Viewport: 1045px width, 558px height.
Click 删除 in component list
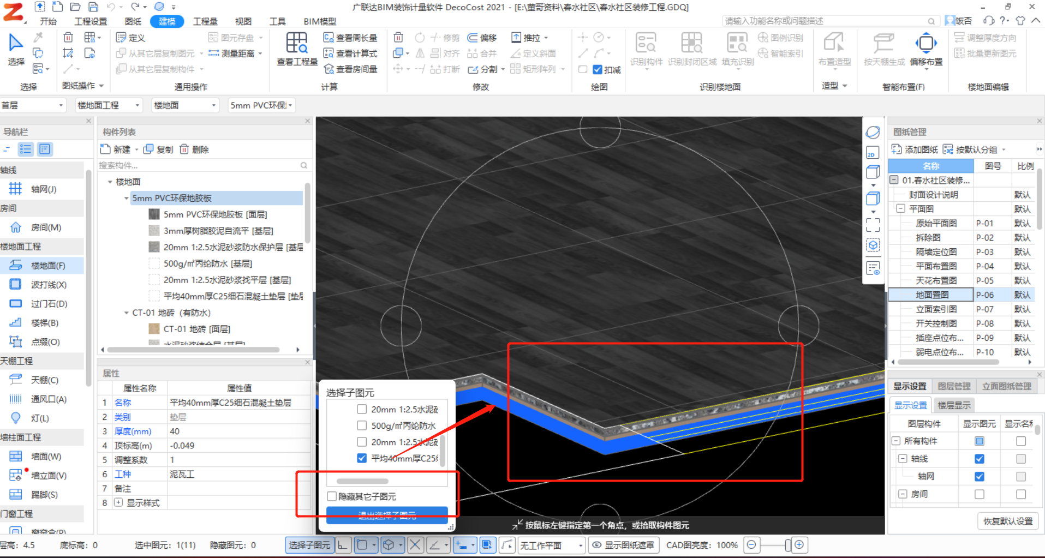(x=194, y=149)
